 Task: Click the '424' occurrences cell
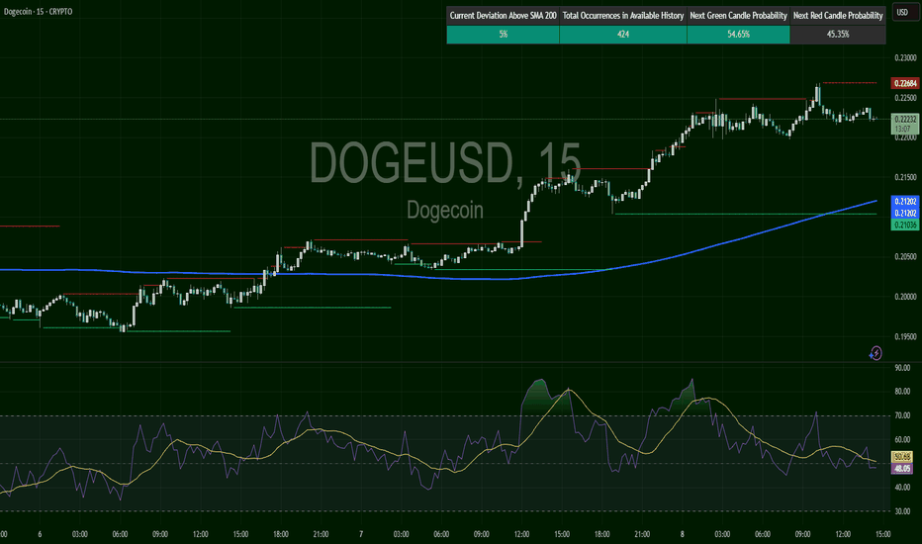pyautogui.click(x=622, y=34)
